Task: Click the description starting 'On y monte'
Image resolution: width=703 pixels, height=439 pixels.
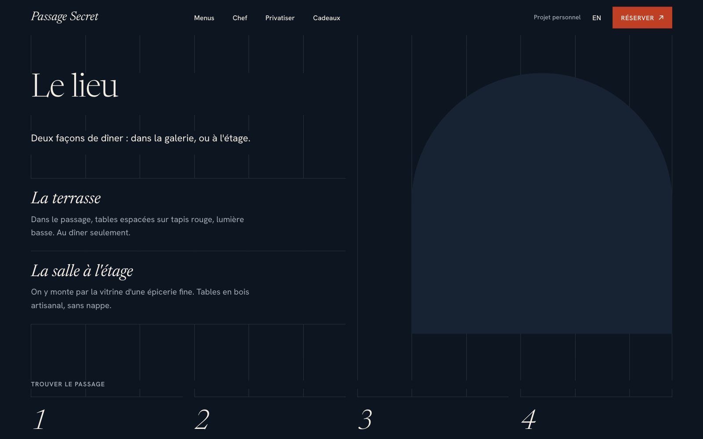Action: (140, 299)
